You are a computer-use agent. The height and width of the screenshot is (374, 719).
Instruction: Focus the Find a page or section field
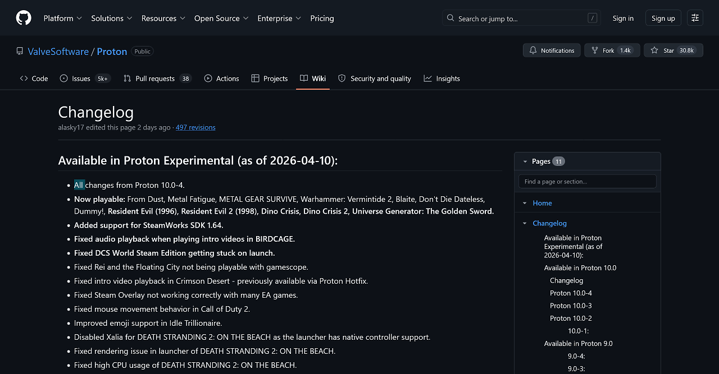tap(588, 181)
